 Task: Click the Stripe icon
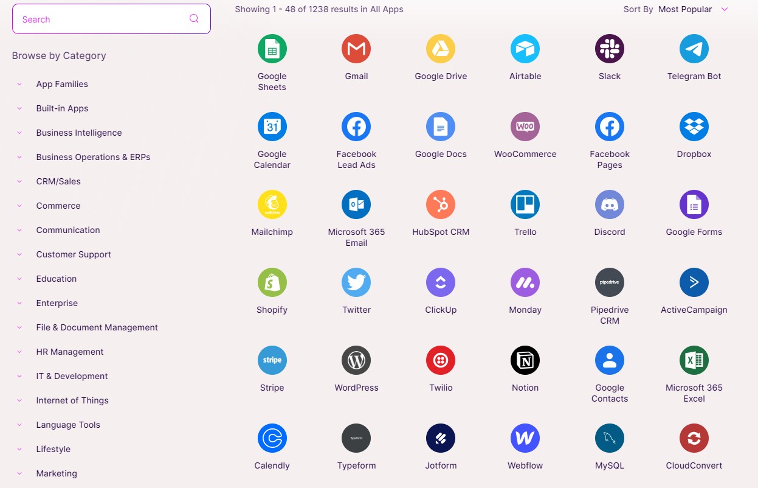(272, 360)
